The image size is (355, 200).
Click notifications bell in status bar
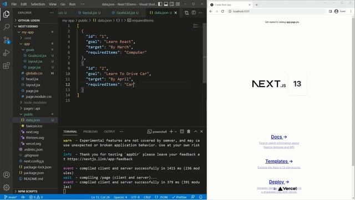[x=201, y=197]
